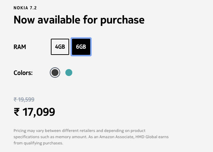Click the crossed-out ₹19,599 price
The image size is (213, 152).
tap(24, 99)
